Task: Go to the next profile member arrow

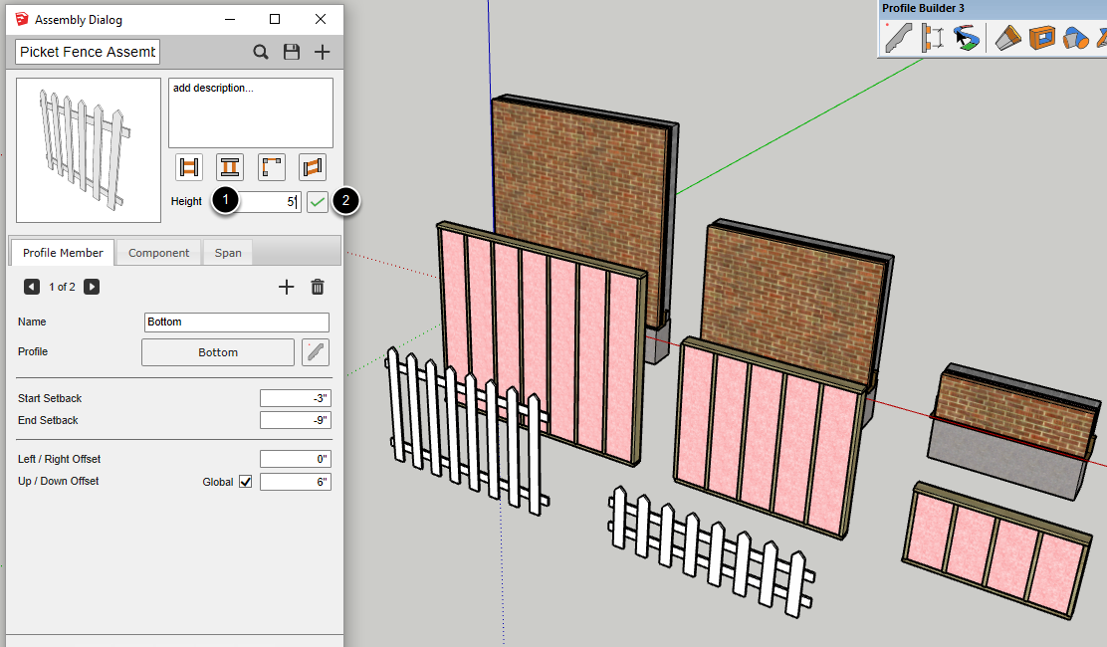Action: [x=92, y=287]
